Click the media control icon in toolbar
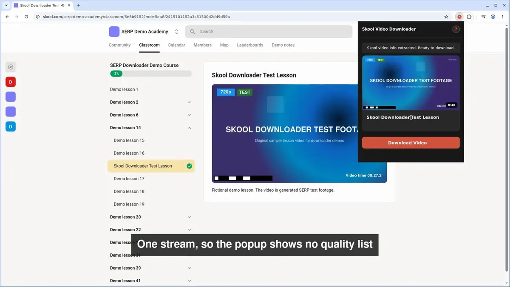The width and height of the screenshot is (510, 287). tap(484, 17)
